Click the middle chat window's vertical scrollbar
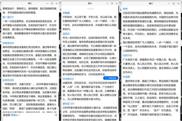Screen dimensions: 182x121 pyautogui.click(x=119, y=17)
